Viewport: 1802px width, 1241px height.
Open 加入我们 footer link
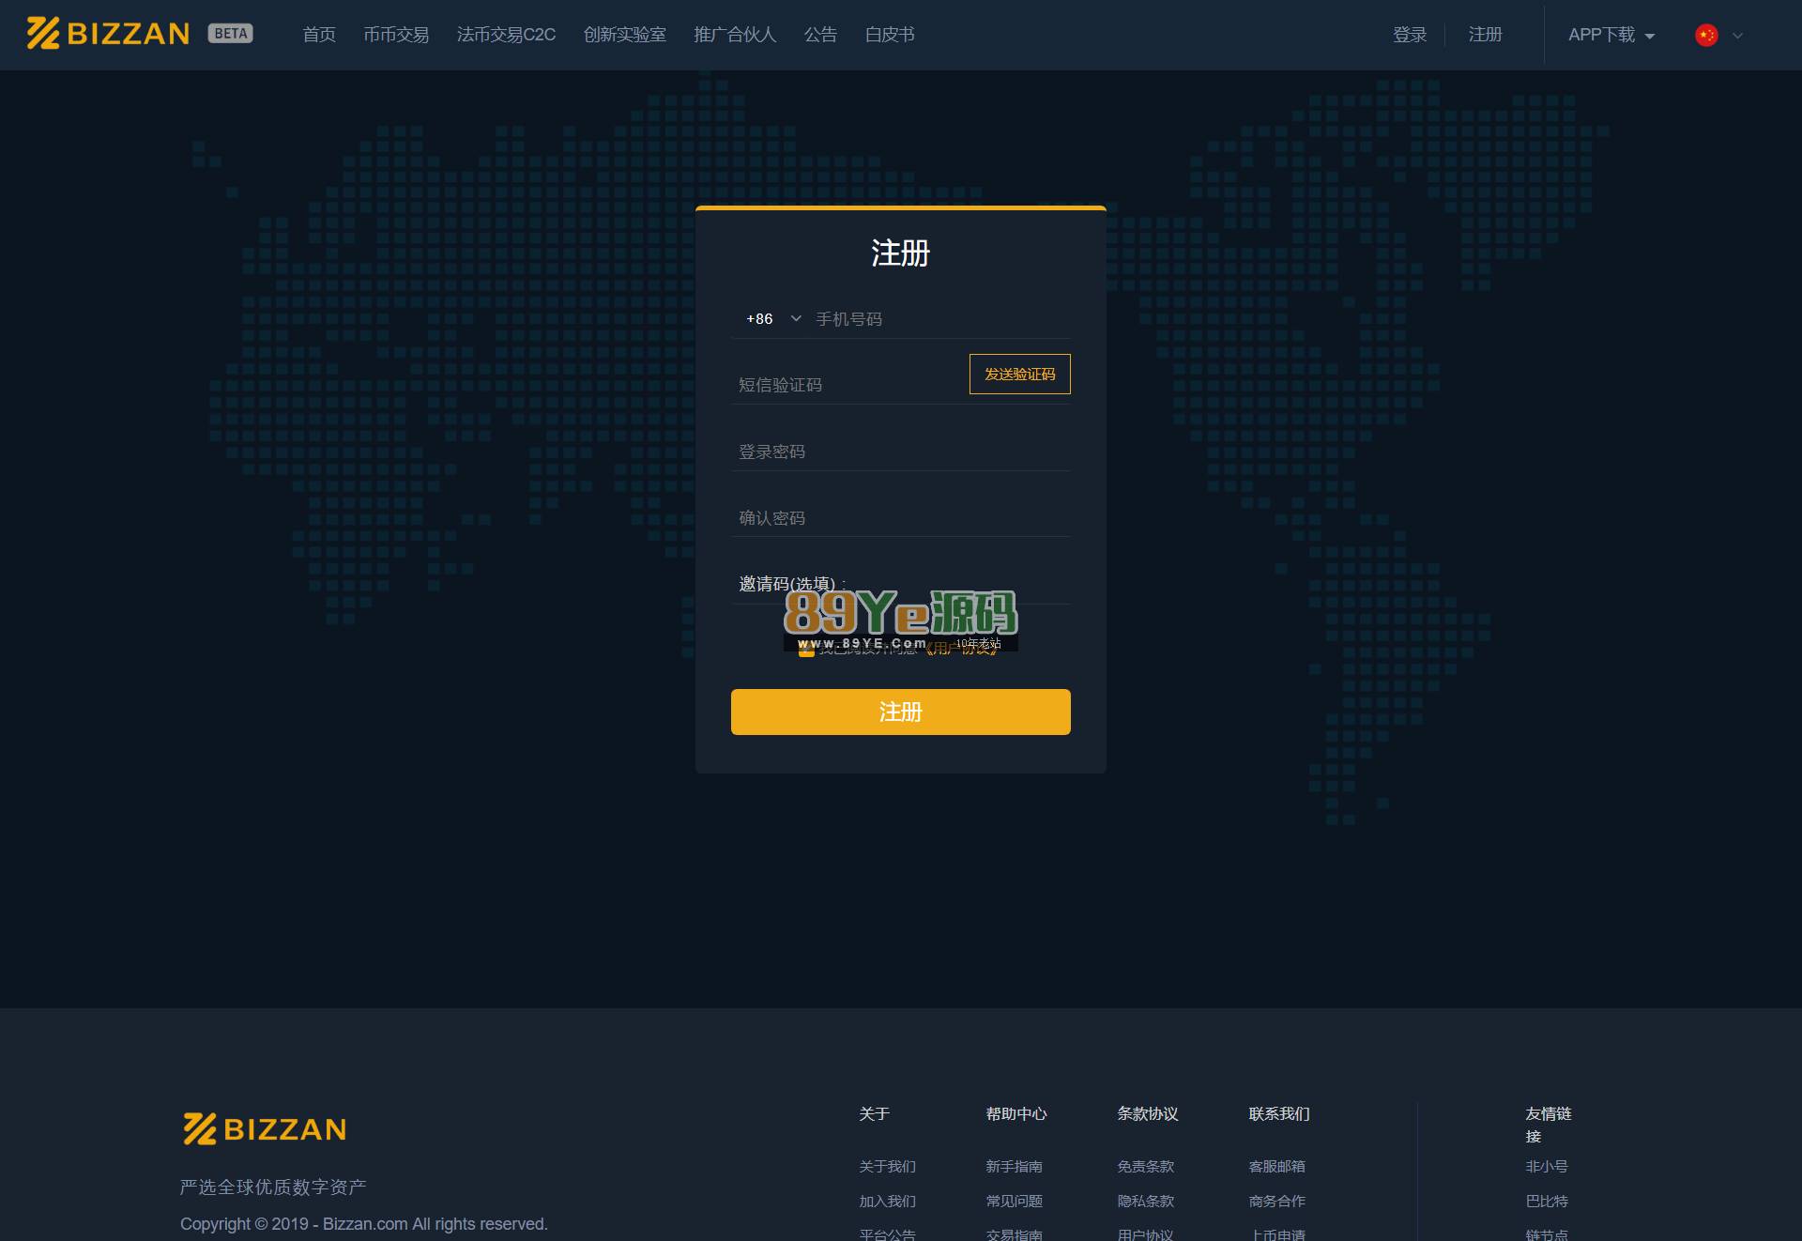click(x=887, y=1201)
